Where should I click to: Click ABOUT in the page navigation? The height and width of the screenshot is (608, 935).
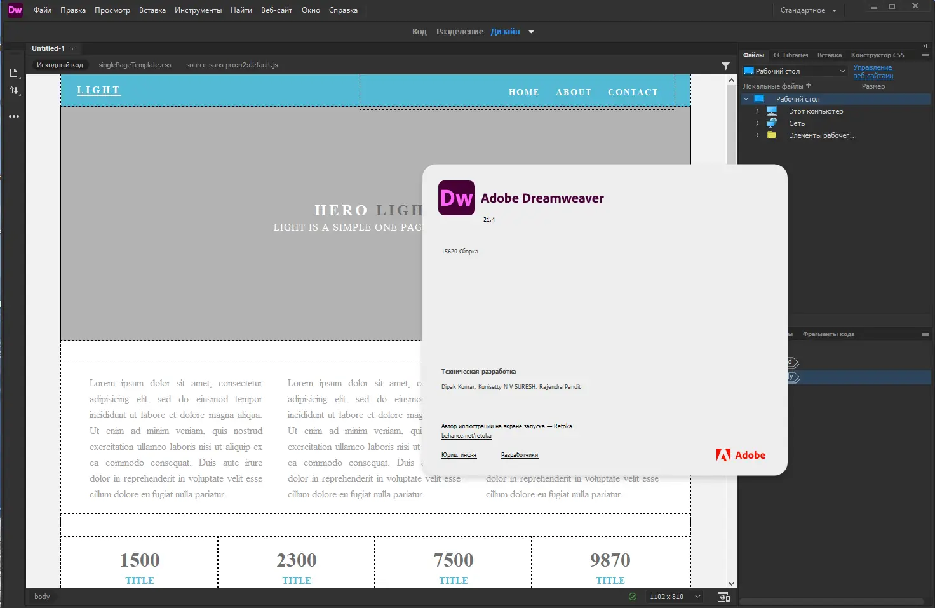click(574, 92)
